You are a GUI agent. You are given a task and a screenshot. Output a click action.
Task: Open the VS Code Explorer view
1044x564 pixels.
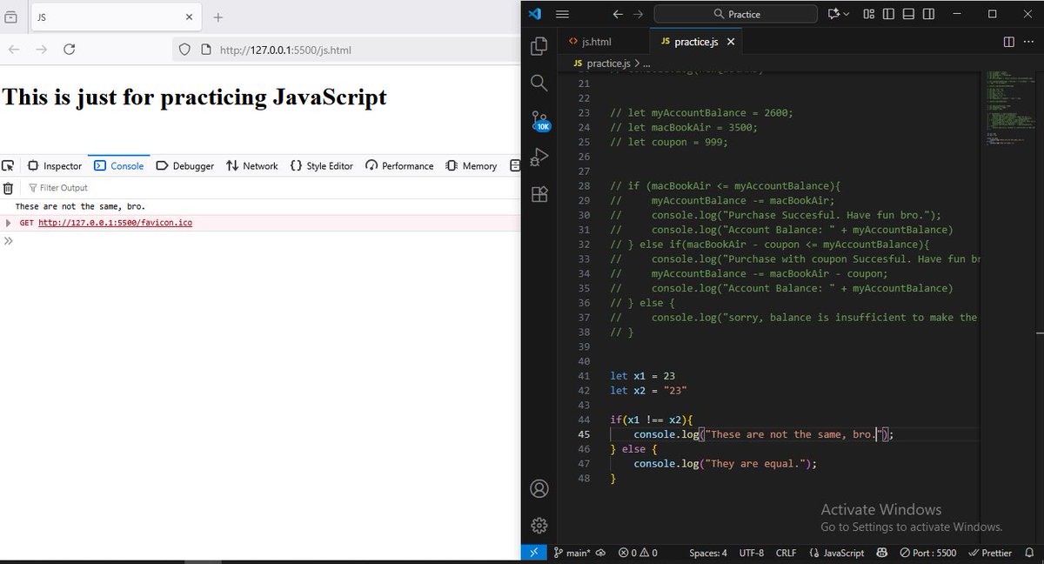tap(539, 45)
